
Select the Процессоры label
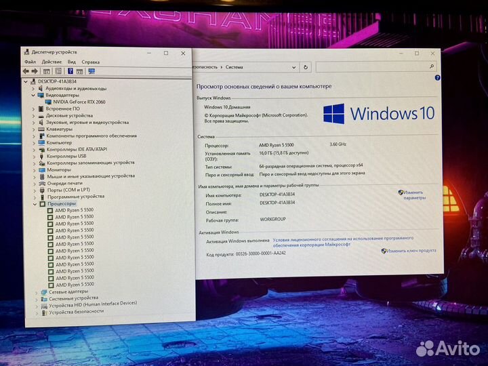(x=62, y=204)
